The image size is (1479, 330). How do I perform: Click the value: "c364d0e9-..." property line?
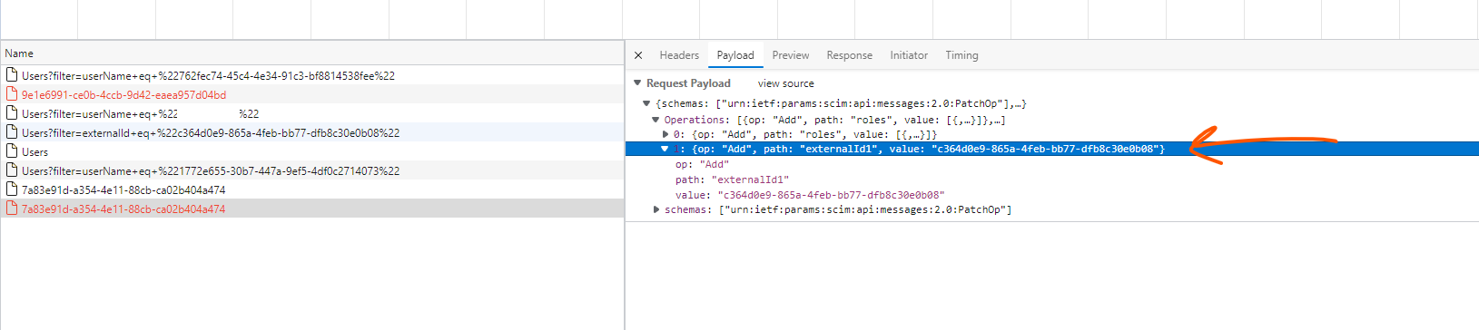pos(810,195)
